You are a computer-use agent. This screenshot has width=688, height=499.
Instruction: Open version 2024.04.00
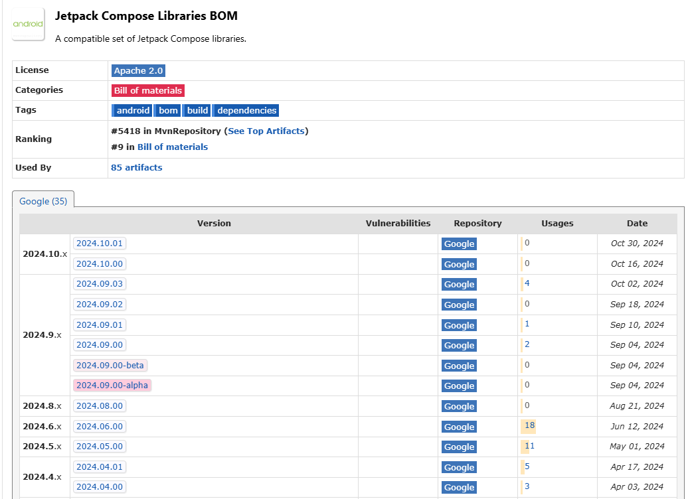[x=100, y=486]
